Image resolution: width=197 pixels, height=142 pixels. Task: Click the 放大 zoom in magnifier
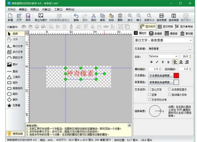(130, 16)
